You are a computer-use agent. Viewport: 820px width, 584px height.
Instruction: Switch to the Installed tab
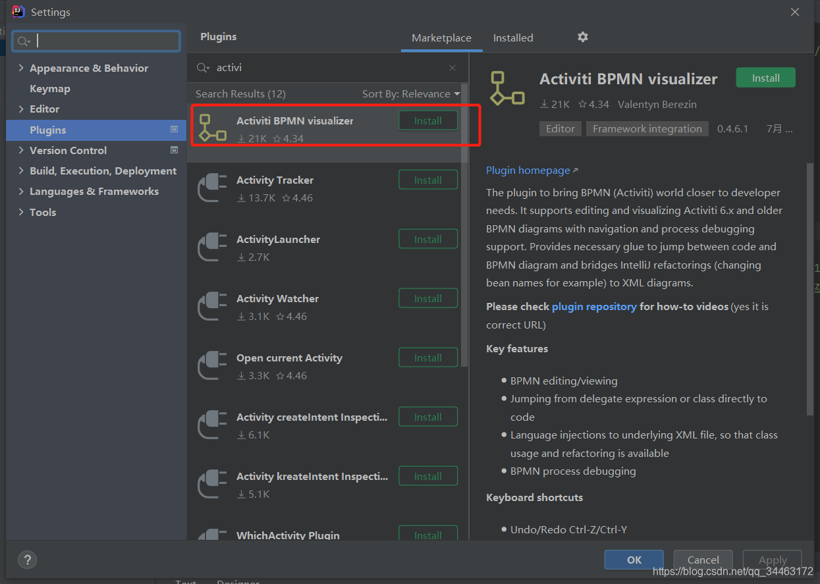pos(513,38)
